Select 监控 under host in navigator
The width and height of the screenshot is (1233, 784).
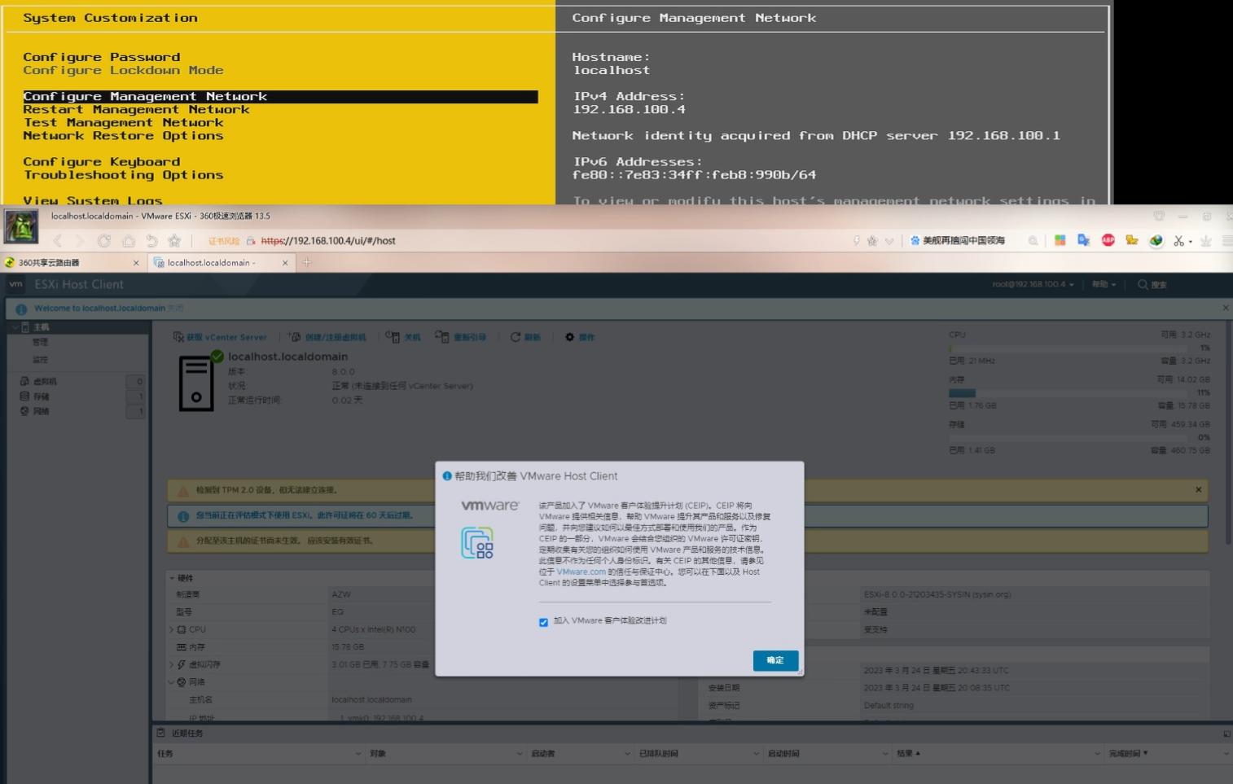click(x=40, y=360)
